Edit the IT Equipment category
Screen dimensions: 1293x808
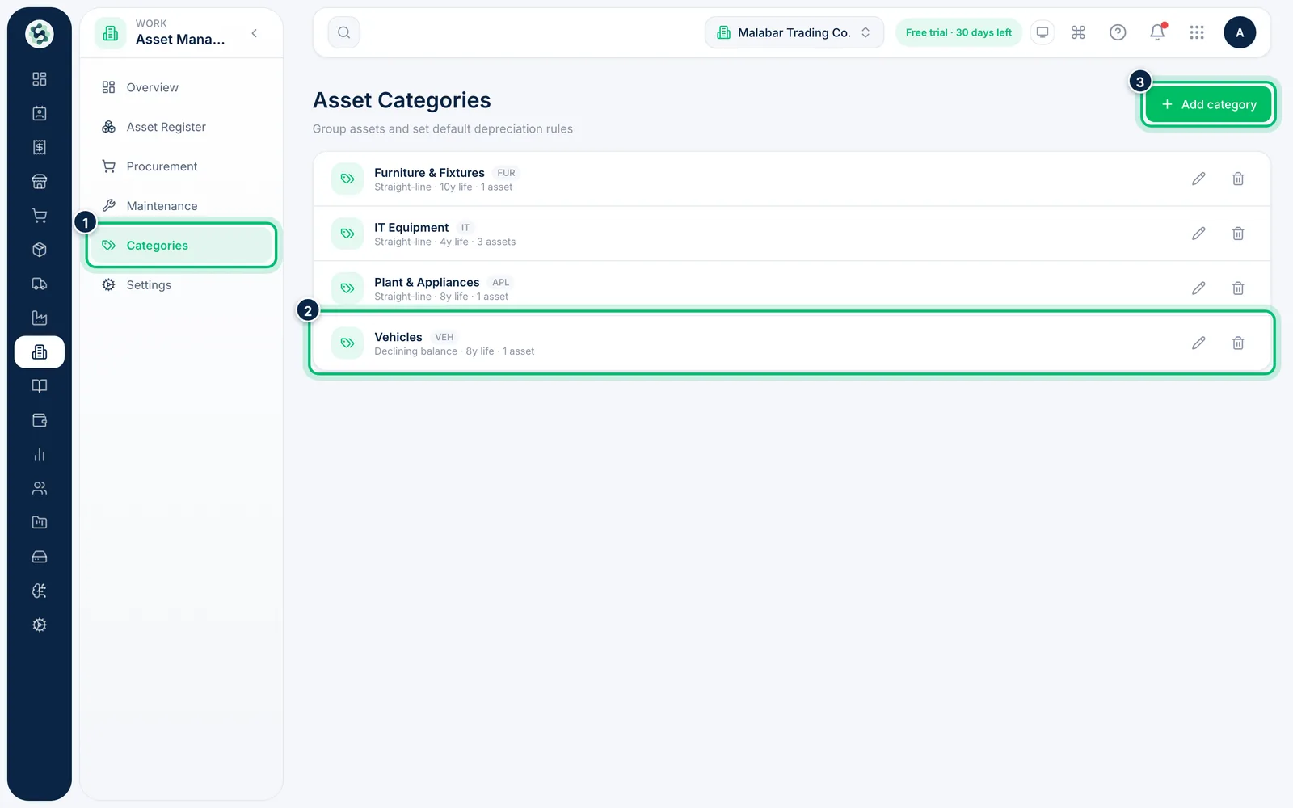[x=1198, y=234]
